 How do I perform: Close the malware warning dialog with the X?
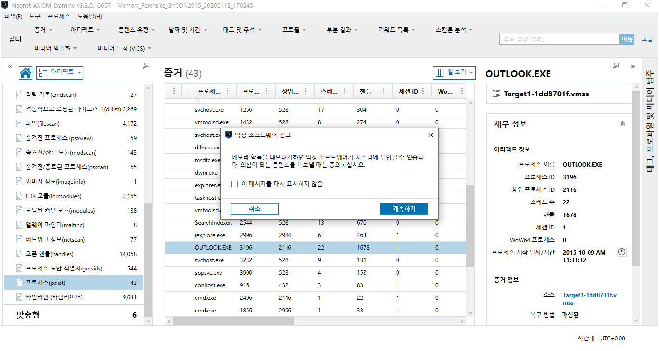[x=431, y=135]
